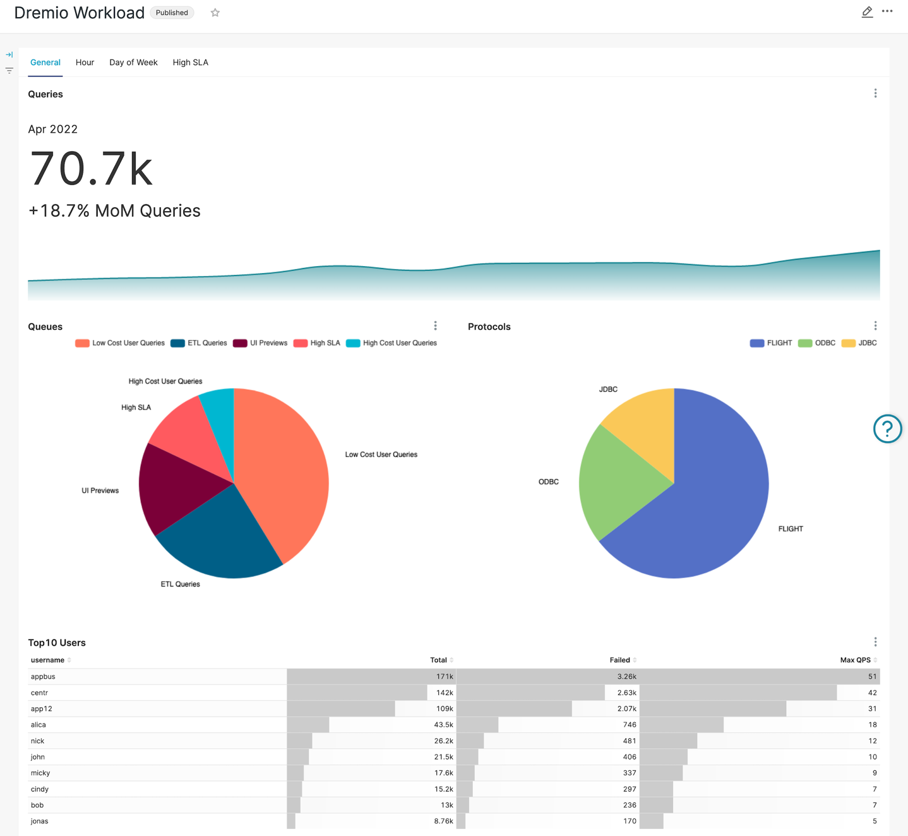The height and width of the screenshot is (836, 908).
Task: Click the nick username row
Action: [37, 741]
